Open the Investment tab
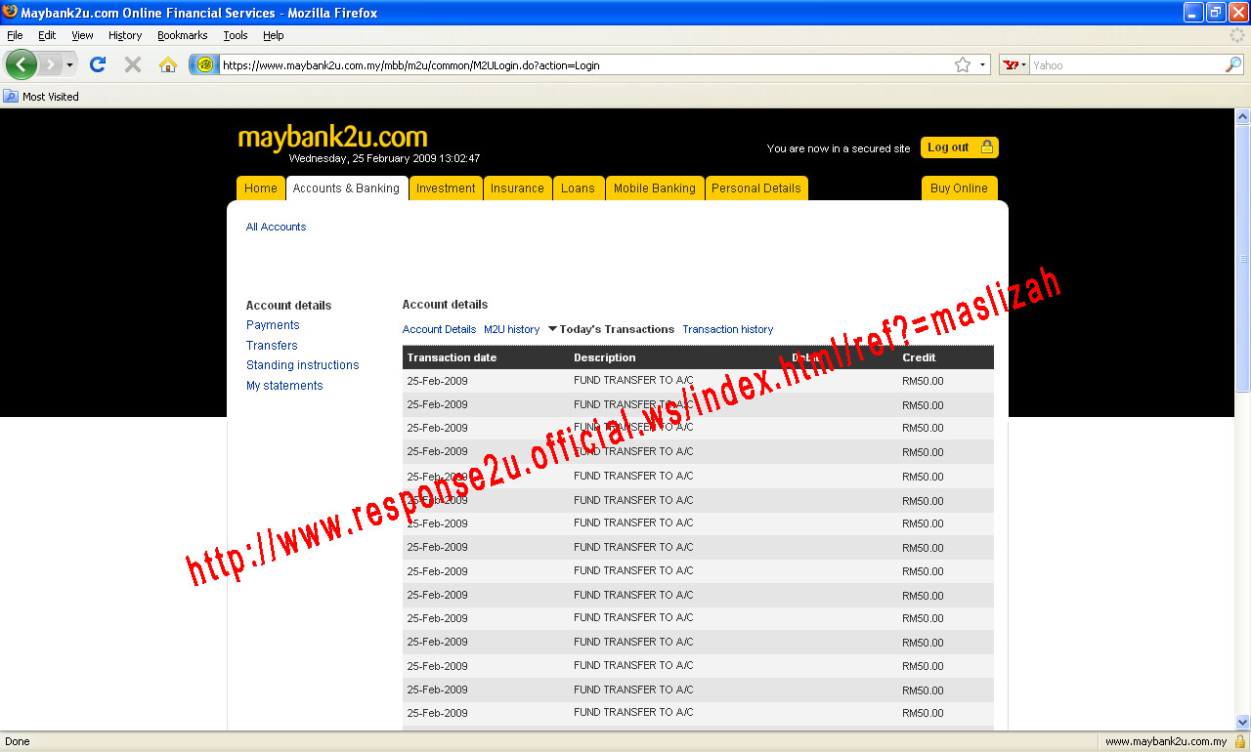 pyautogui.click(x=446, y=188)
